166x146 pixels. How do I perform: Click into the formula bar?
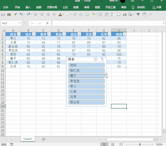pos(107,23)
